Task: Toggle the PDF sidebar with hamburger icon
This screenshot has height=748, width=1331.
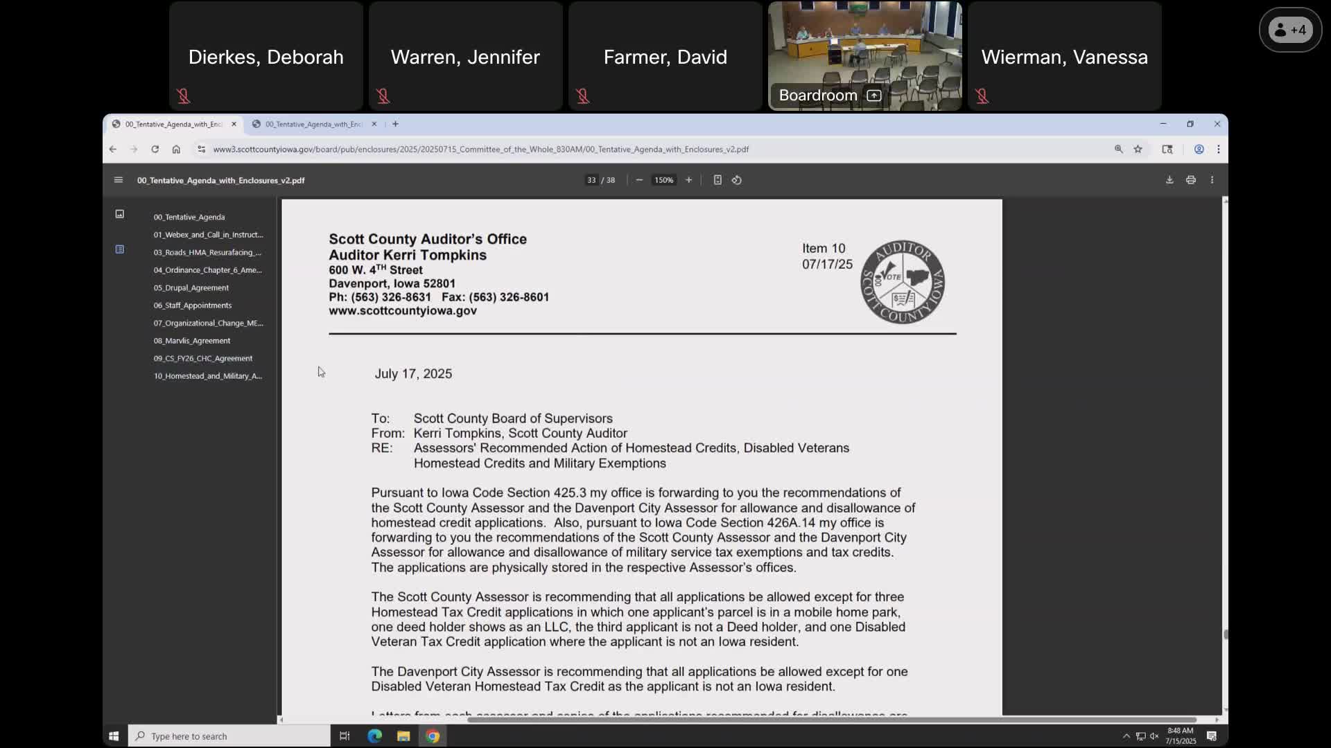Action: tap(118, 180)
